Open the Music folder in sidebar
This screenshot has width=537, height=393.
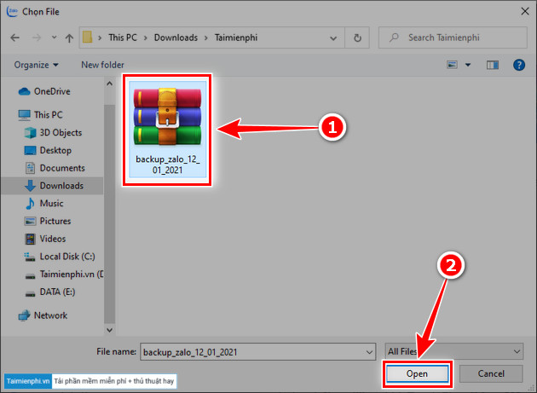(x=51, y=203)
